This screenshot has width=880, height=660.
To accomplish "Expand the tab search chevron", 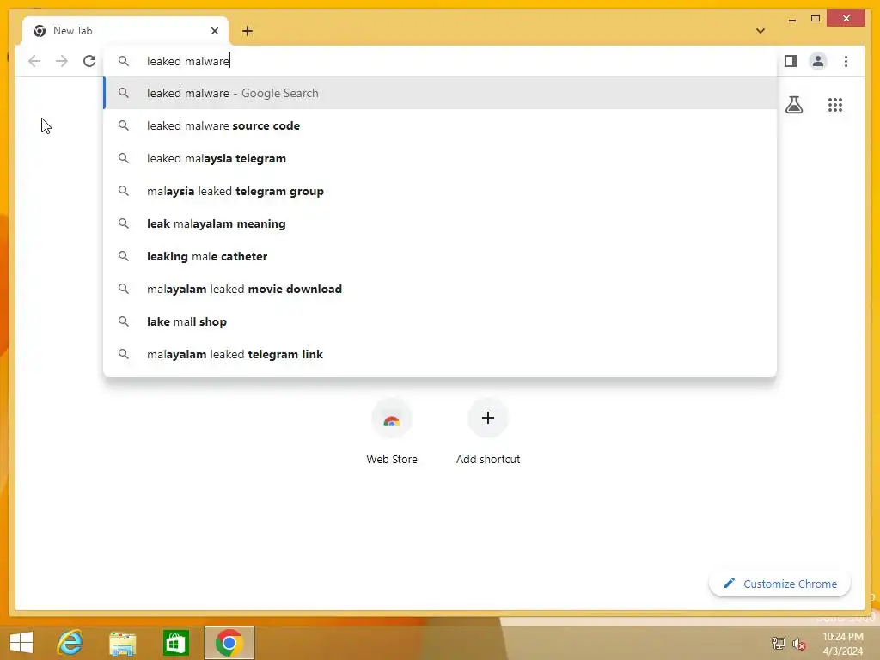I will coord(760,31).
